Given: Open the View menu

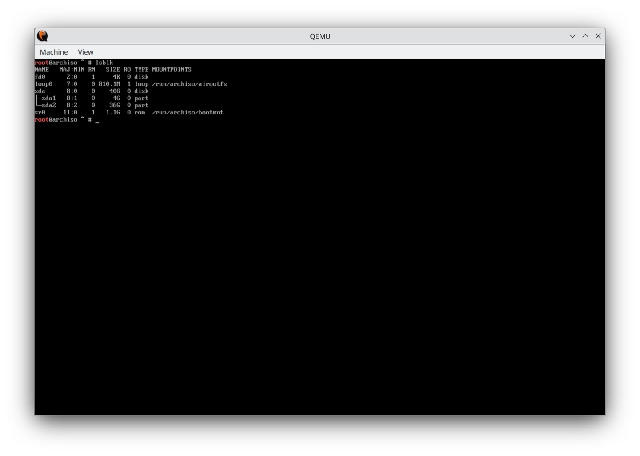Looking at the screenshot, I should tap(85, 52).
